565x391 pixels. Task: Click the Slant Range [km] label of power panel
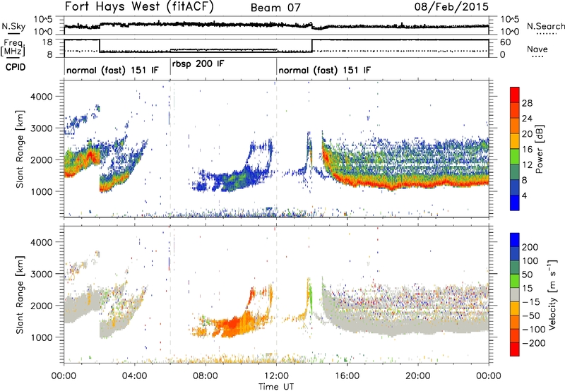[x=20, y=149]
